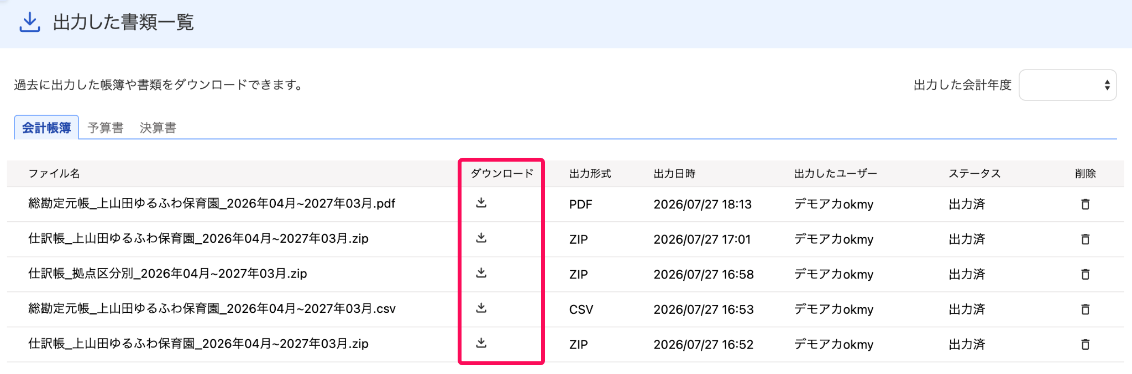The width and height of the screenshot is (1132, 374).
Task: Click the date 2026/07/27 16:53
Action: 704,309
